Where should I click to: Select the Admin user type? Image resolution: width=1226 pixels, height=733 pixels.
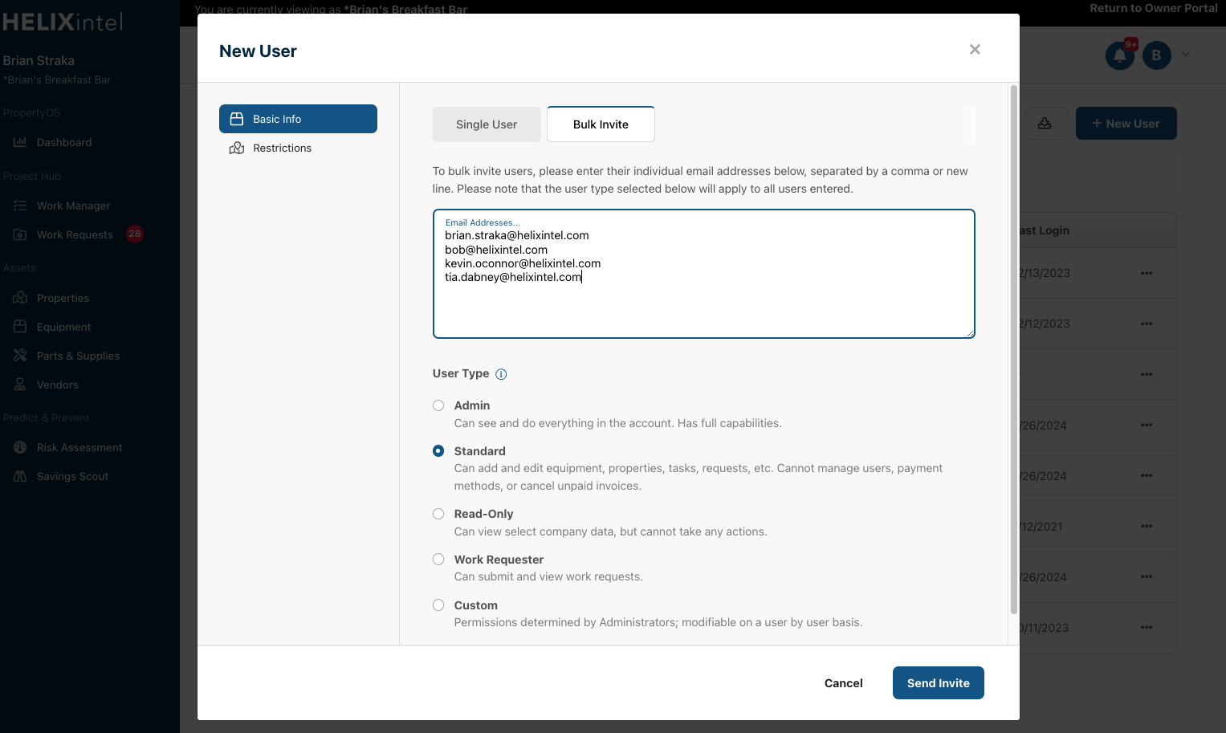click(x=438, y=405)
